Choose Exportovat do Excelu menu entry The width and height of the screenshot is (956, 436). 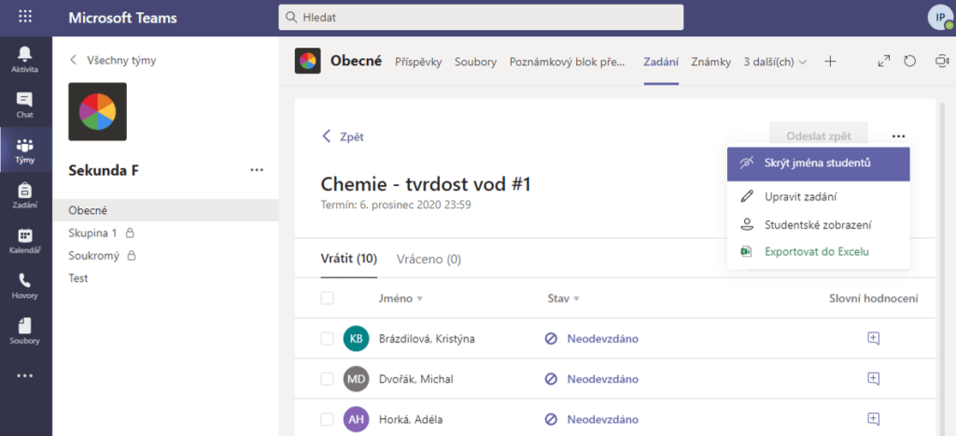pyautogui.click(x=817, y=251)
